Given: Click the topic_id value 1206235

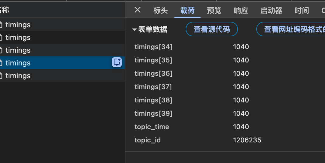Looking at the screenshot, I should [x=247, y=140].
